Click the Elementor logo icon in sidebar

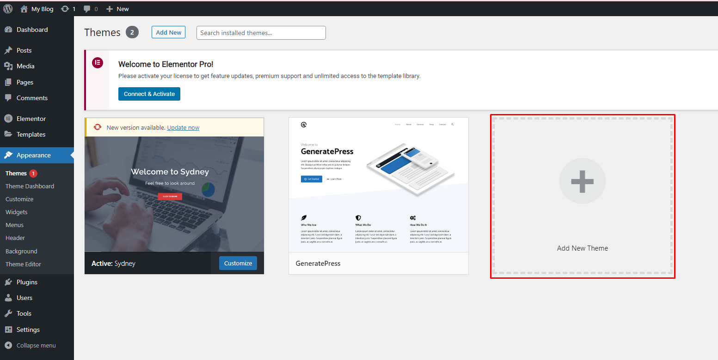pyautogui.click(x=8, y=119)
